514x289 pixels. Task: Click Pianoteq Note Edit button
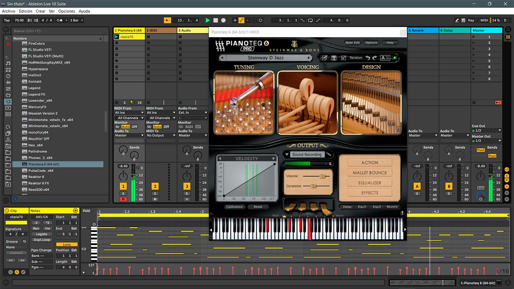point(353,43)
